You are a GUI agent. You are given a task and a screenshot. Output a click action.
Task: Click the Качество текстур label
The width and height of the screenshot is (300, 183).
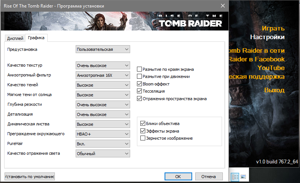point(25,65)
